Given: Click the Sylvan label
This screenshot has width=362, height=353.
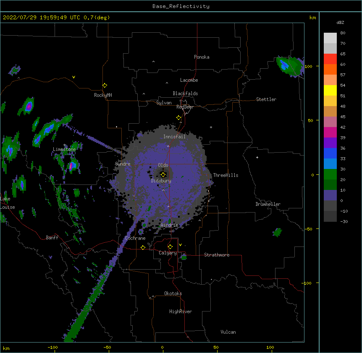Looking at the screenshot, I should pyautogui.click(x=164, y=103).
